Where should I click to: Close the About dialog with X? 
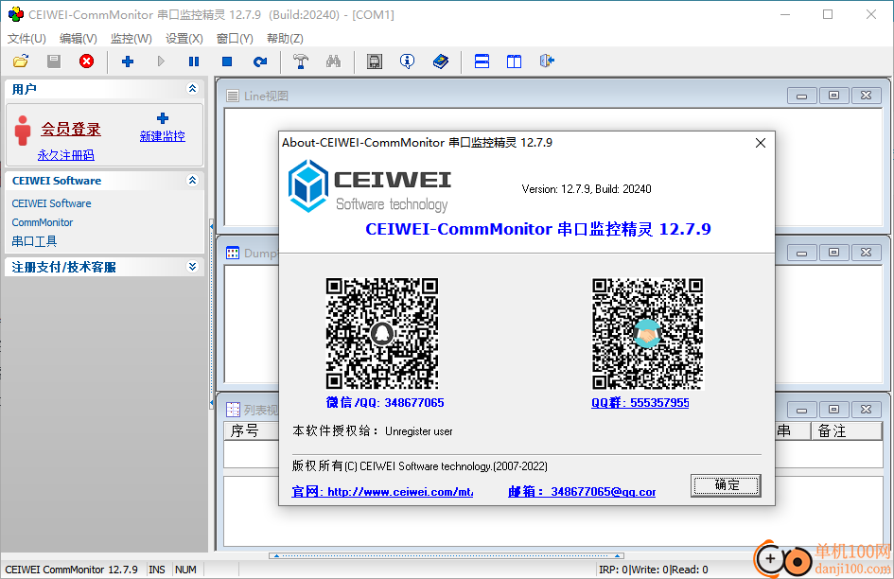761,143
